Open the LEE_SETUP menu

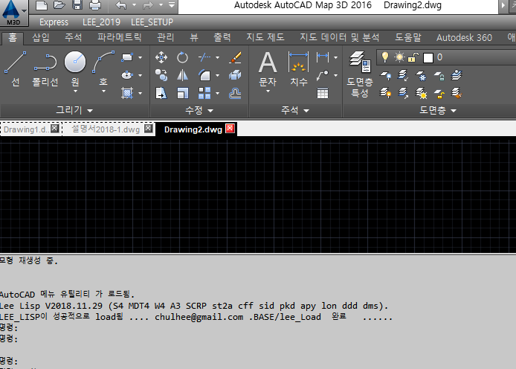coord(152,22)
